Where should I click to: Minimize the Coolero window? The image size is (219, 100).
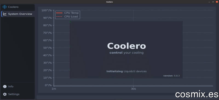point(209,2)
